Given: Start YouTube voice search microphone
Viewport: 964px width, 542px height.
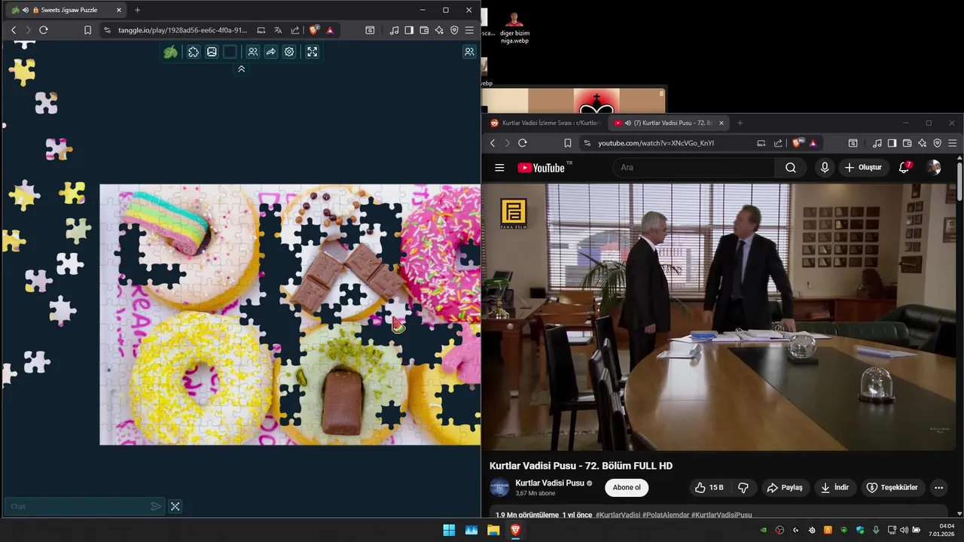Looking at the screenshot, I should 825,168.
